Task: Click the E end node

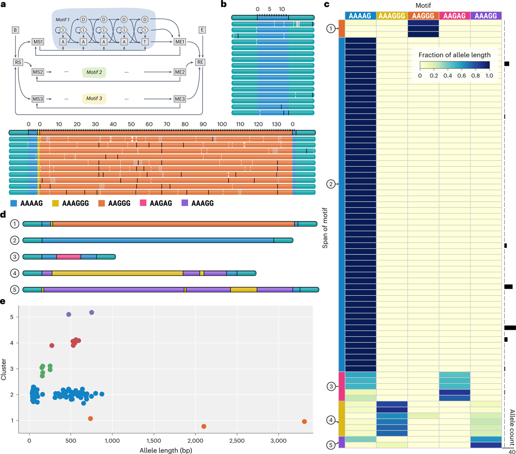Action: click(x=202, y=30)
